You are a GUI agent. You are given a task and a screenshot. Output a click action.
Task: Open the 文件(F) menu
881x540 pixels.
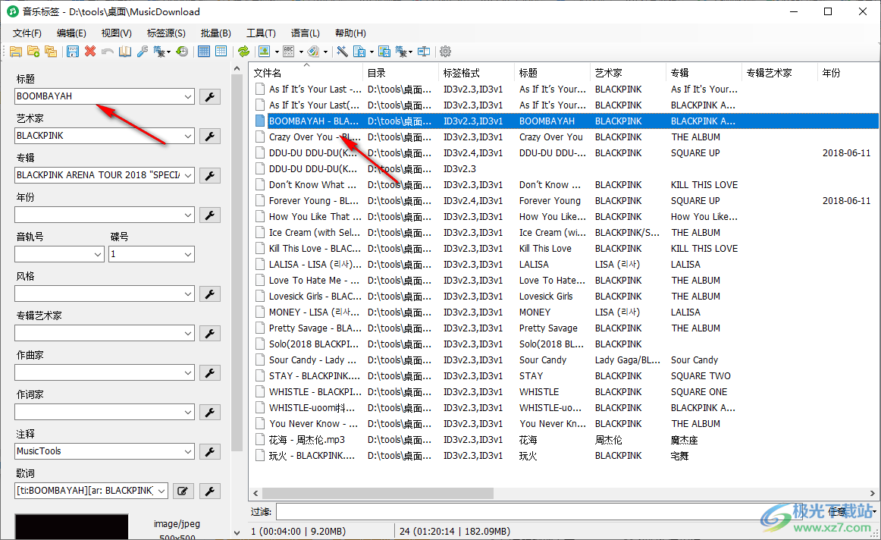(x=27, y=33)
